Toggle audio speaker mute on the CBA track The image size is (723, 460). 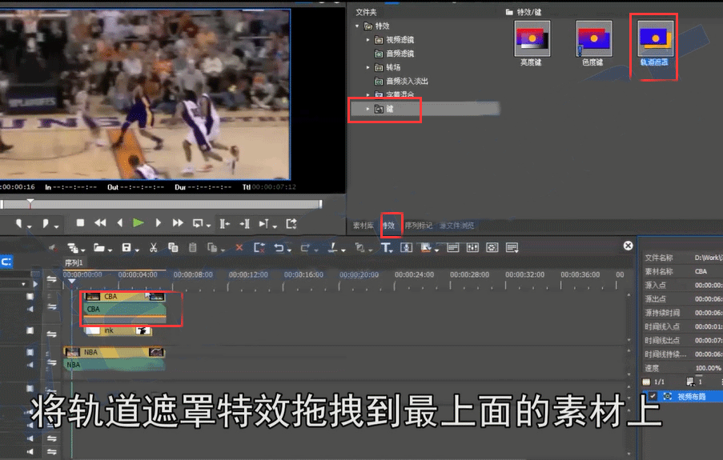pos(30,309)
